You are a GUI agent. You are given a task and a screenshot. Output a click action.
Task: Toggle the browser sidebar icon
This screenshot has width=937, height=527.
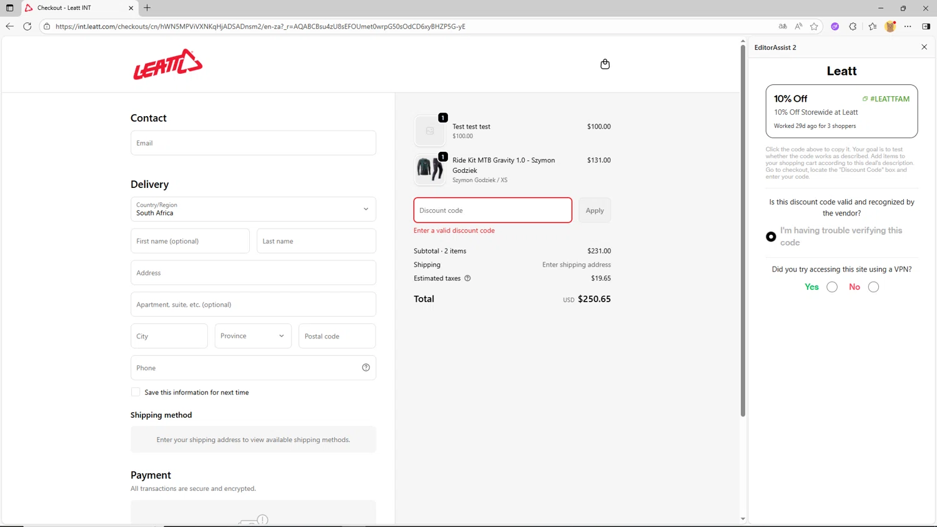click(926, 26)
